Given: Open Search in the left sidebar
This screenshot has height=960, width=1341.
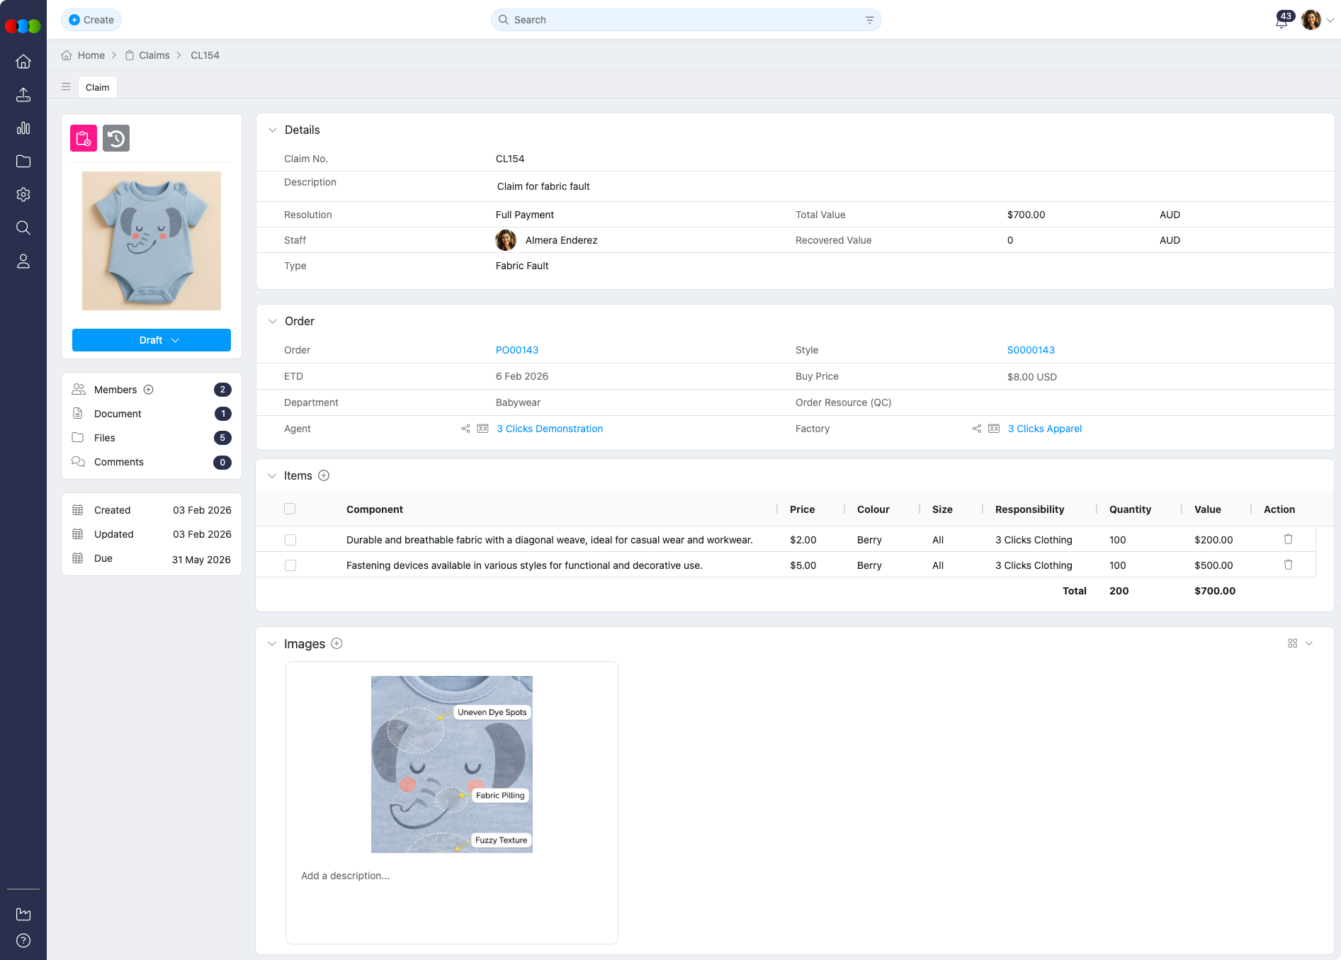Looking at the screenshot, I should pyautogui.click(x=23, y=227).
